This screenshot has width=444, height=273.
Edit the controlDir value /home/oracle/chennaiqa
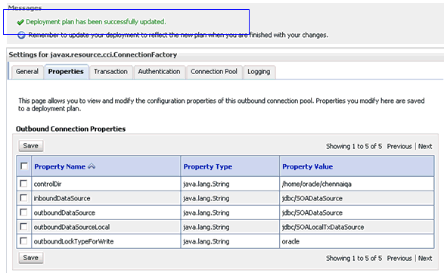(317, 184)
